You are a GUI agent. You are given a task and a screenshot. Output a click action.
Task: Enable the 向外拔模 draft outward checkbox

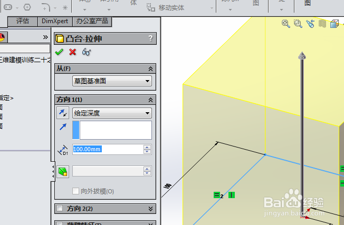click(x=75, y=191)
